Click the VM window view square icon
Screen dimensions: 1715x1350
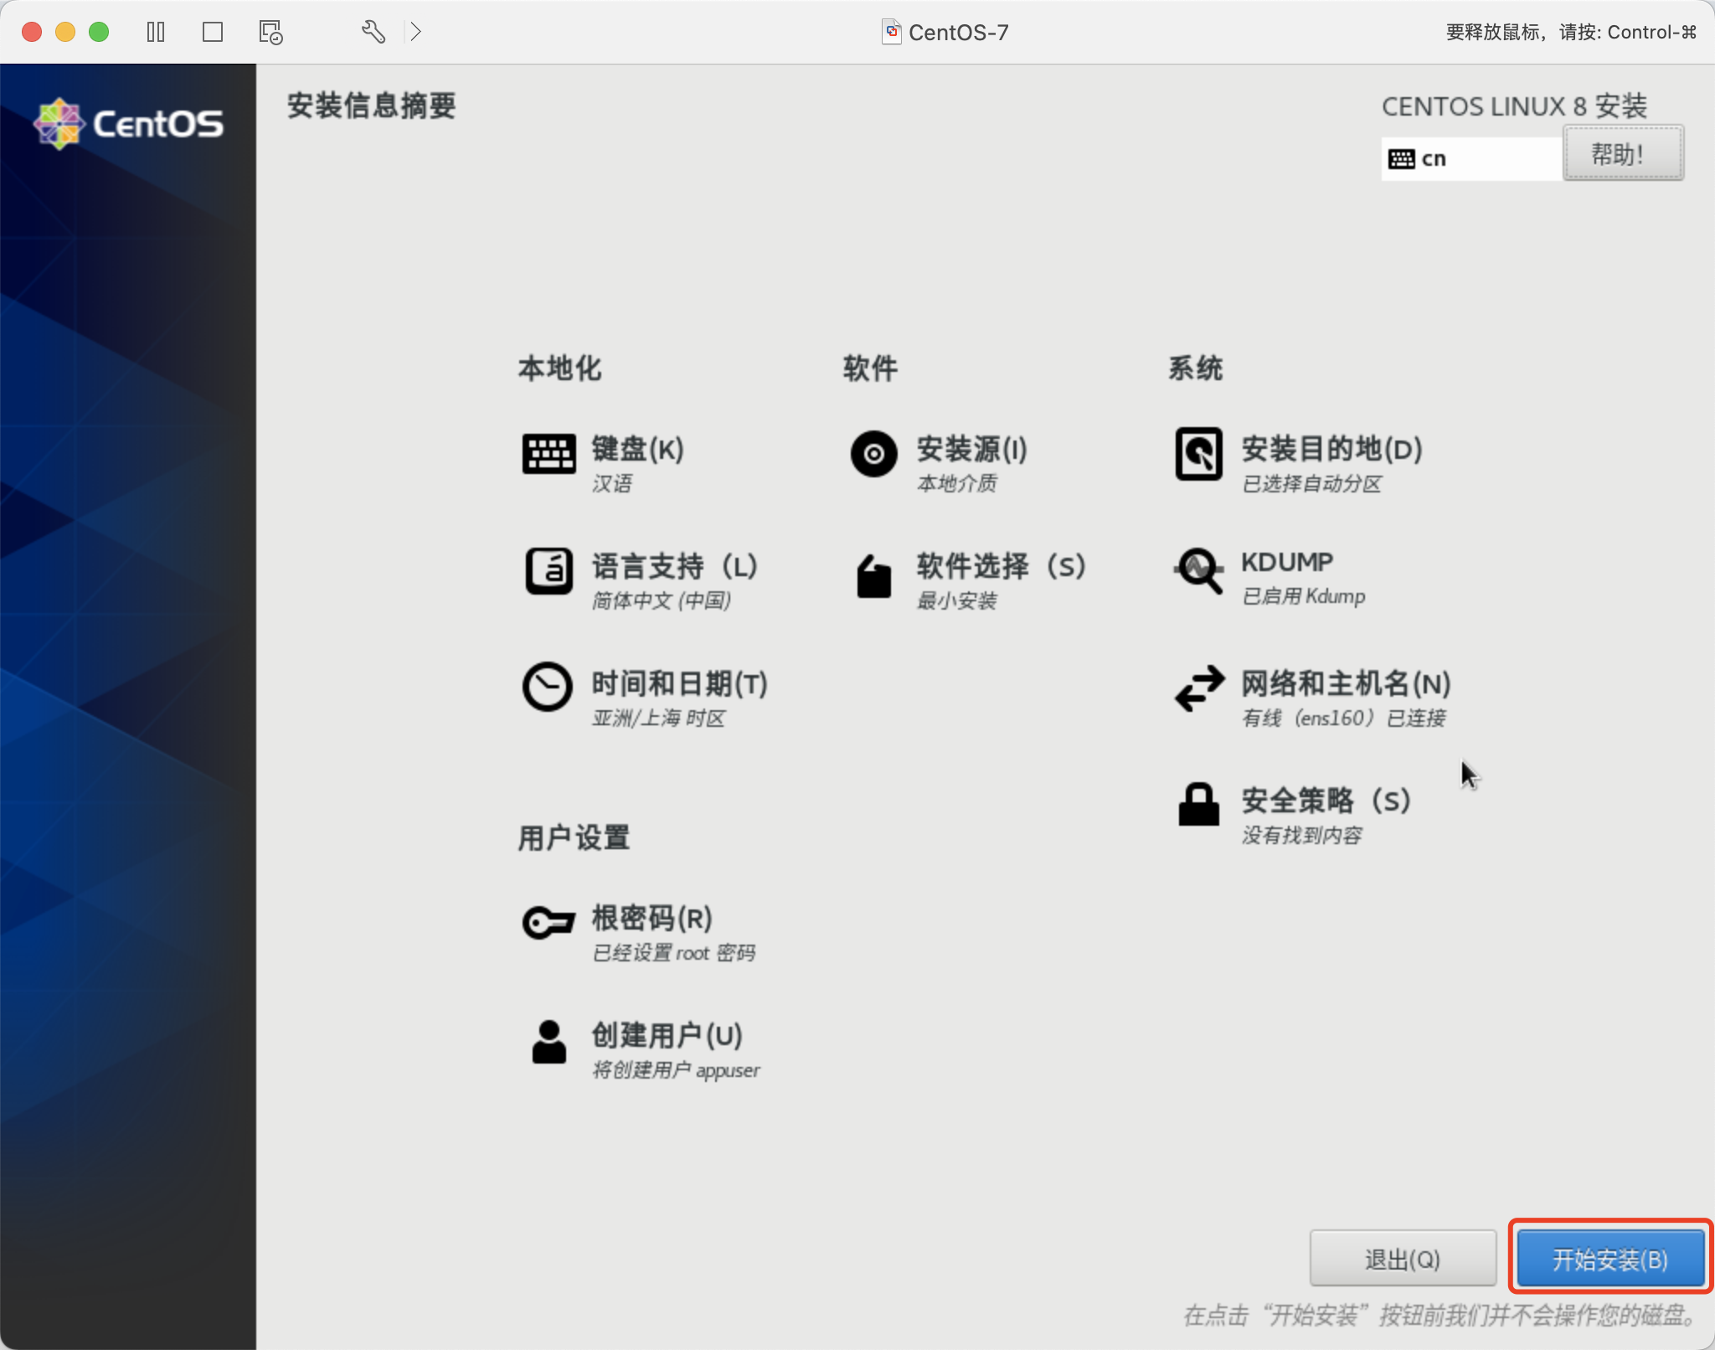click(213, 32)
